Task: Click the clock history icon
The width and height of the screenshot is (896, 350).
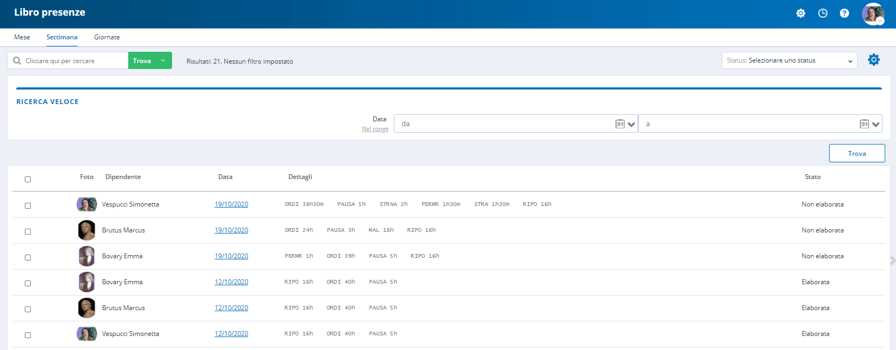Action: pyautogui.click(x=823, y=13)
